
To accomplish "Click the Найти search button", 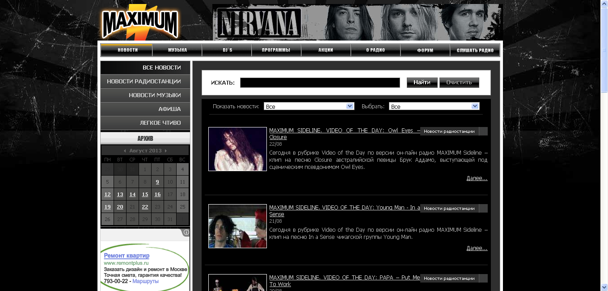I will pos(422,82).
